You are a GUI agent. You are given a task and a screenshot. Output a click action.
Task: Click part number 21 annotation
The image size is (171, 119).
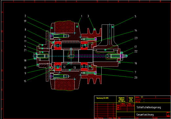pos(25,50)
